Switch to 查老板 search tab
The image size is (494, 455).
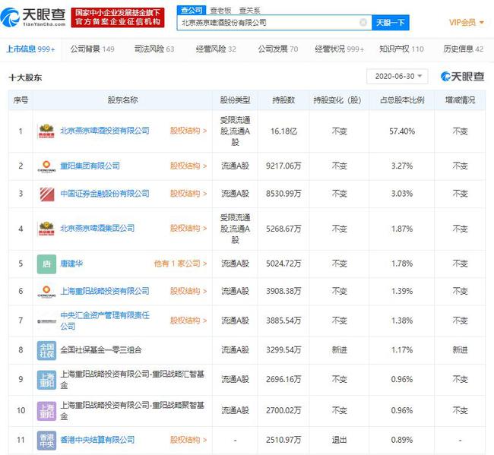(220, 10)
